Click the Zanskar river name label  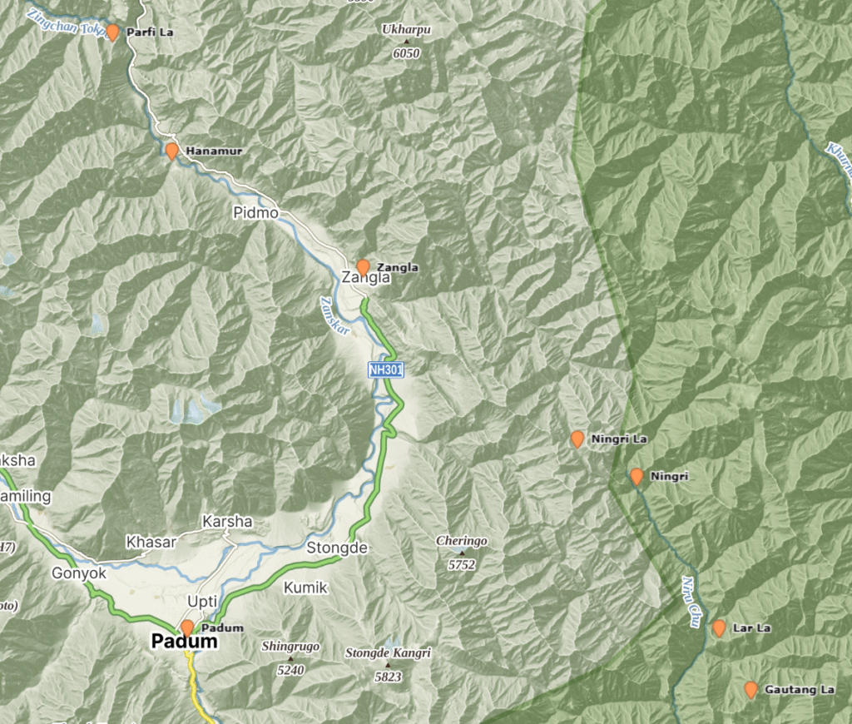334,316
